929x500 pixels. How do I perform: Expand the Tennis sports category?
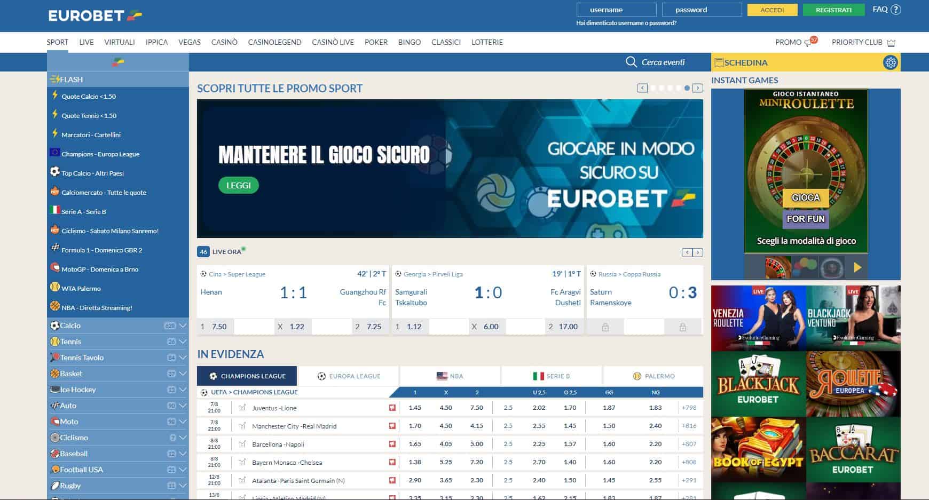click(183, 342)
